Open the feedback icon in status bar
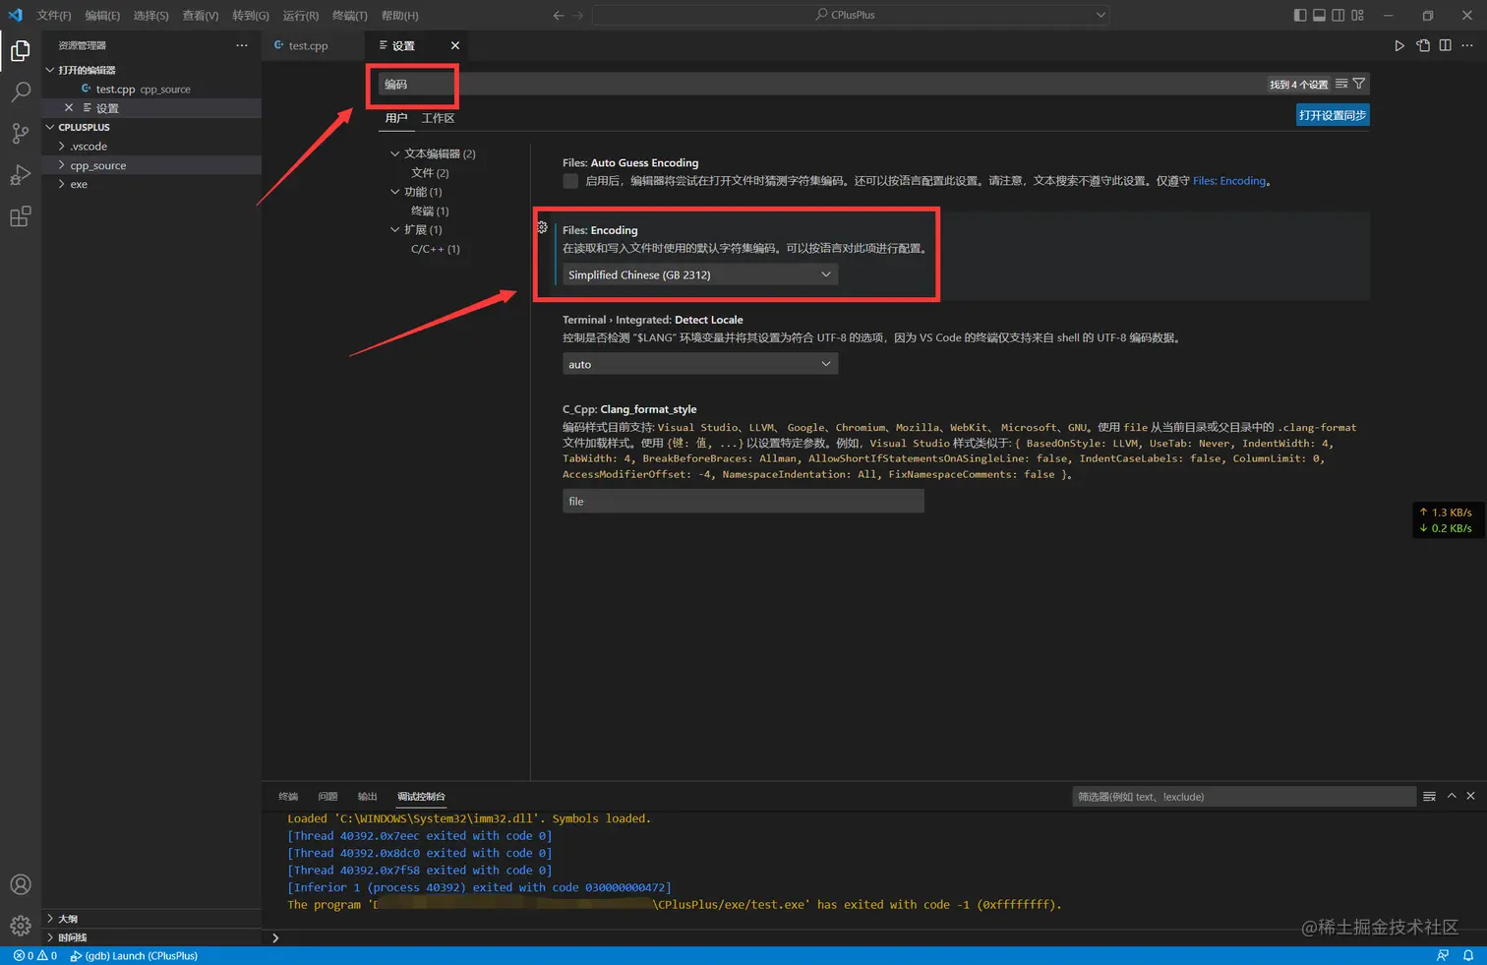 1443,955
